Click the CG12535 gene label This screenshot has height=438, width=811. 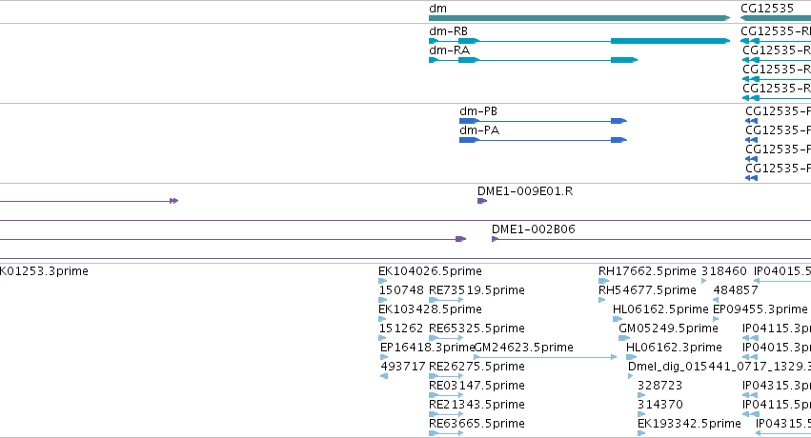767,9
